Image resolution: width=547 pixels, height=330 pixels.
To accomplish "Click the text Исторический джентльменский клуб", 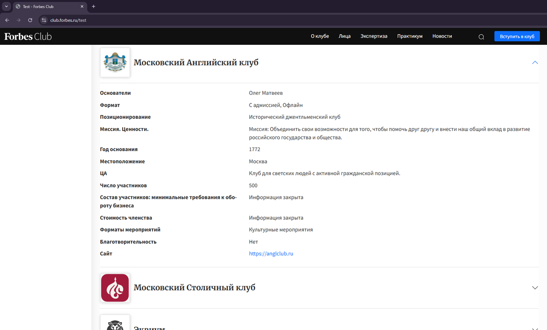I will pyautogui.click(x=295, y=117).
